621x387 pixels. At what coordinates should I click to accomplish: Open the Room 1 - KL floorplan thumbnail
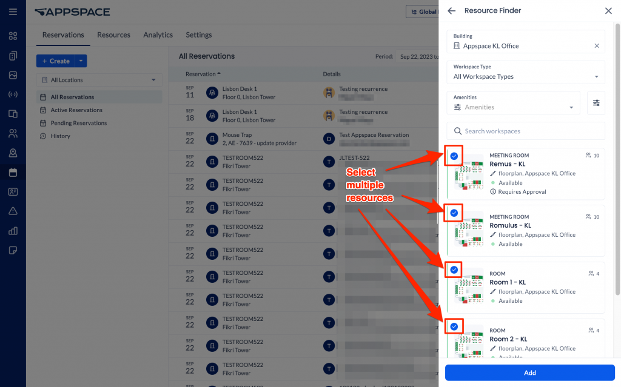[x=469, y=286]
